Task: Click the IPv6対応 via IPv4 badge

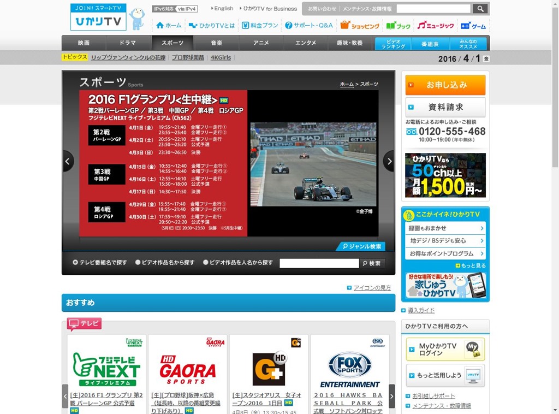Action: 175,9
